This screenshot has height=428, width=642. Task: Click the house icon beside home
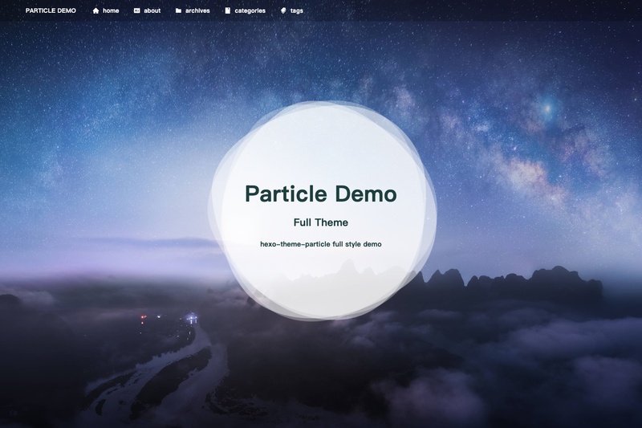pos(95,10)
